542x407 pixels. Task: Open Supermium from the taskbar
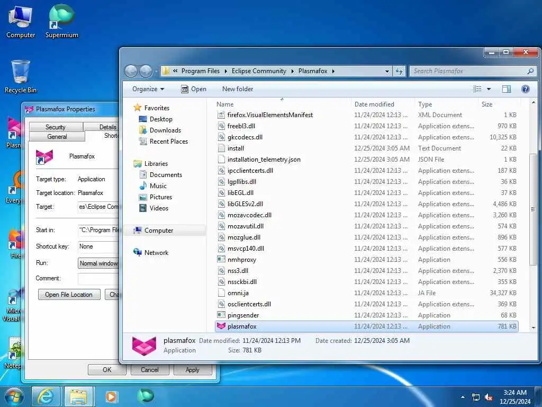pyautogui.click(x=145, y=396)
